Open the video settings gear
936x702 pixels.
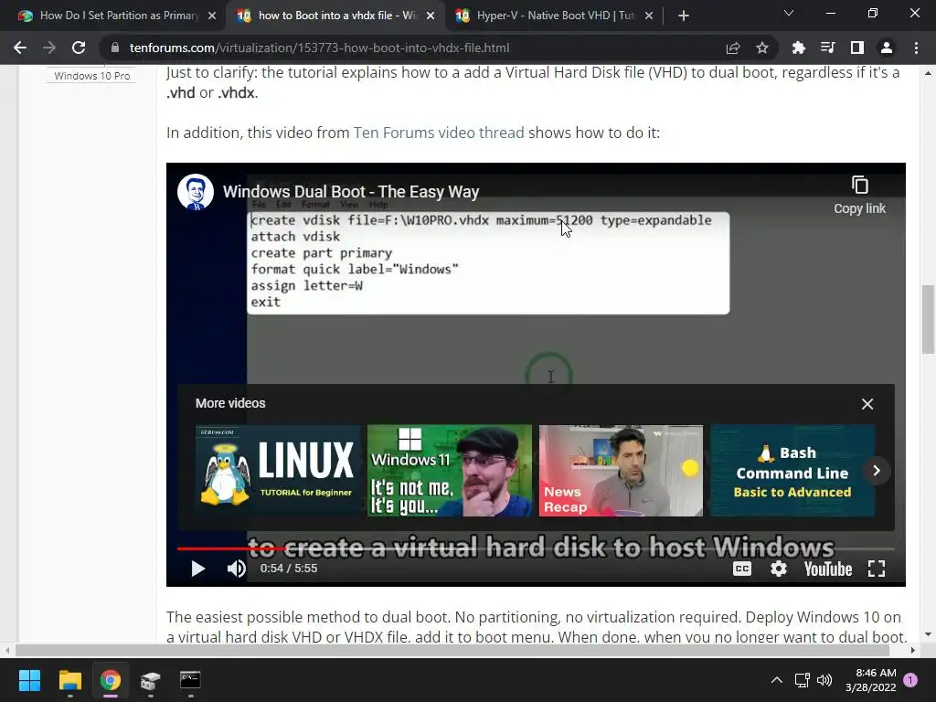779,569
